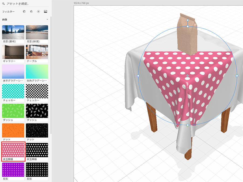
Task: Toggle the materials filter icon
Action: click(31, 12)
